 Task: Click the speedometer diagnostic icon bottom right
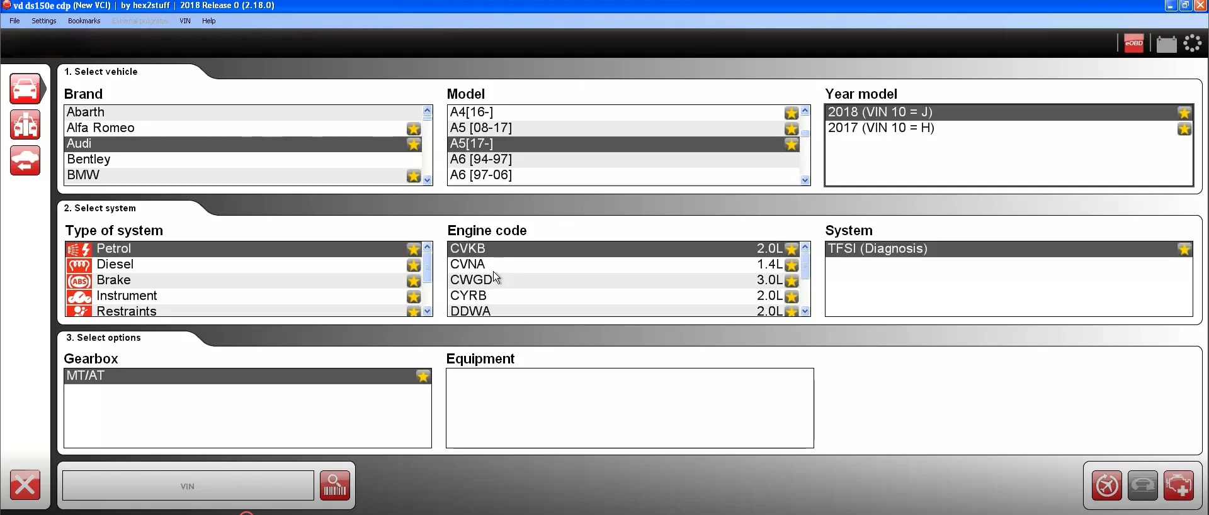1107,485
